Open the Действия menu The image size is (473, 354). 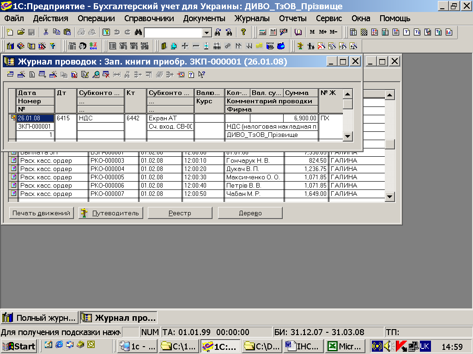coord(51,18)
